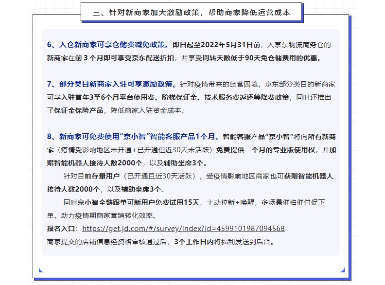Click the text '针对疫情带来的经营困境'
Viewport: 385px width, 285px height.
(219, 84)
